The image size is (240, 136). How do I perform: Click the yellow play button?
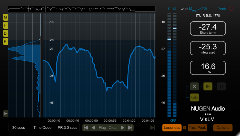tap(208, 86)
